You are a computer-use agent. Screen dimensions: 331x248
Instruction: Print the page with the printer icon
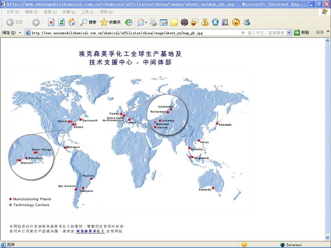click(154, 22)
